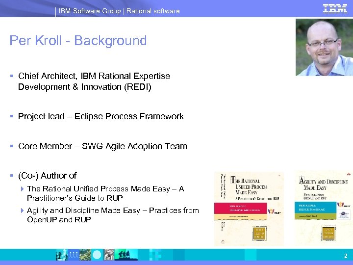Click the square bullet beside "Chief Architect"
Viewport: 353px width, 265px height.
[11, 76]
